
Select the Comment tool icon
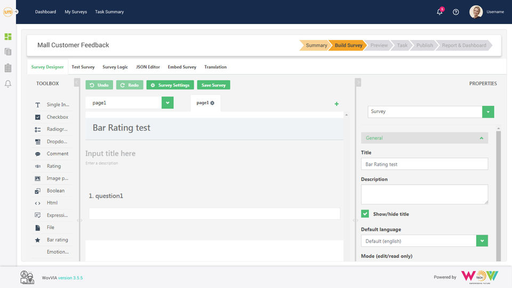[x=37, y=154]
